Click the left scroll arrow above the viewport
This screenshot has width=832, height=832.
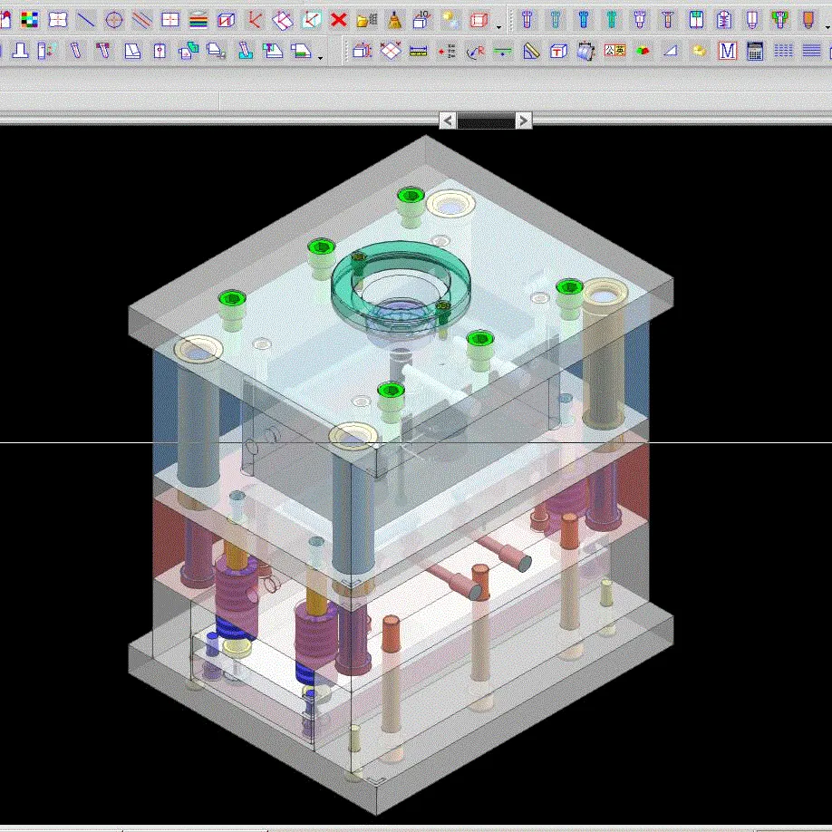[x=446, y=120]
